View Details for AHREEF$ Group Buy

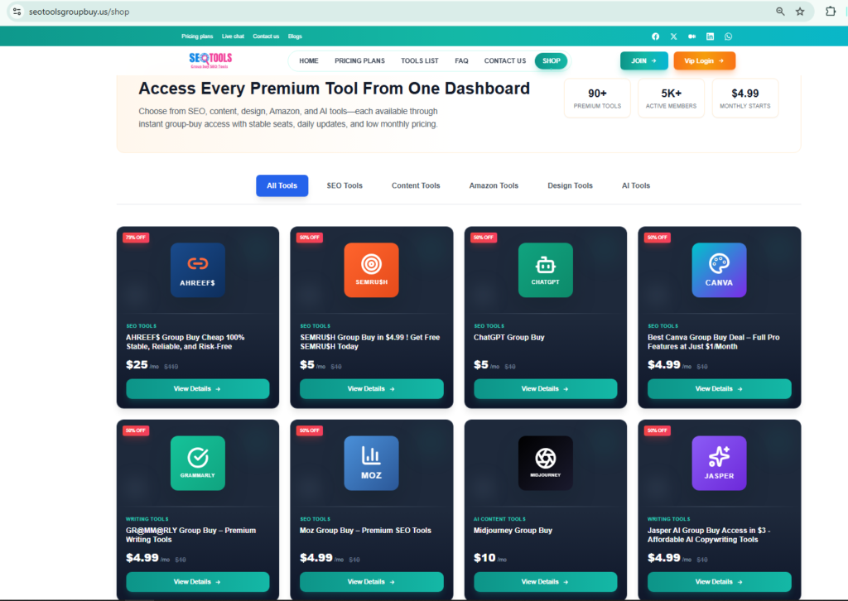point(197,388)
